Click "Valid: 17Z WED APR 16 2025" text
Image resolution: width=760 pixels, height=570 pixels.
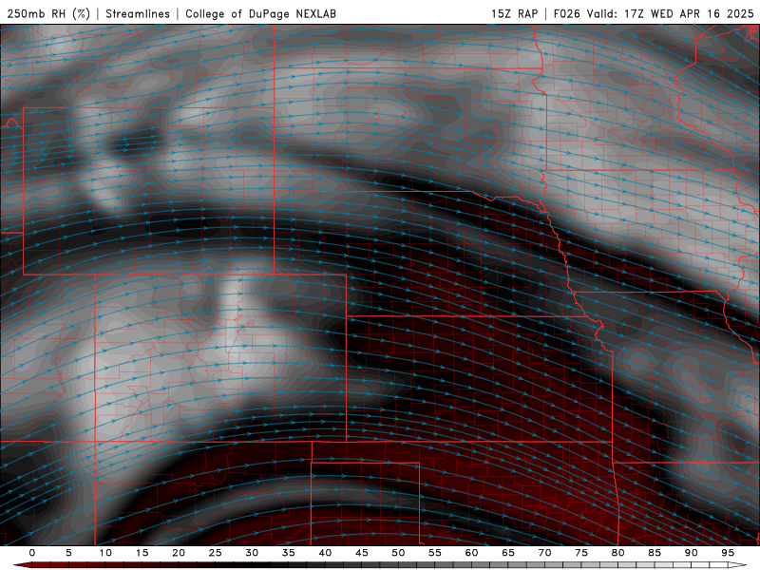tap(671, 13)
